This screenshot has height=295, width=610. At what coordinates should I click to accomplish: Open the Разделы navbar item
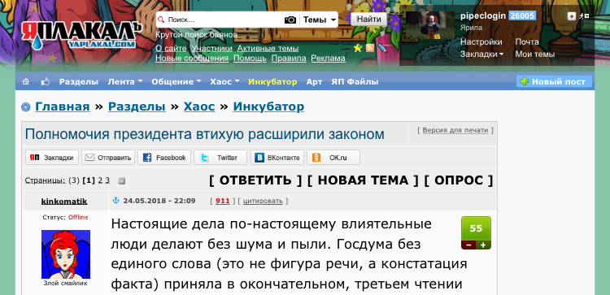79,81
